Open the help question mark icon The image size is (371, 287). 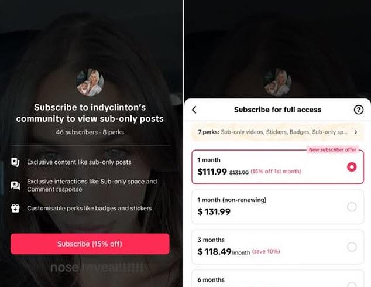359,110
